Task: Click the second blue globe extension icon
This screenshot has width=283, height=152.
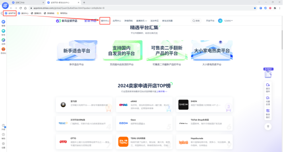Action: coord(266,8)
